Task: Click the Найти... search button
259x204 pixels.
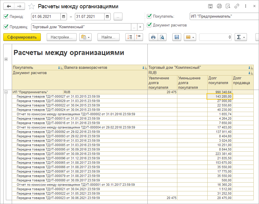Action: [108, 37]
